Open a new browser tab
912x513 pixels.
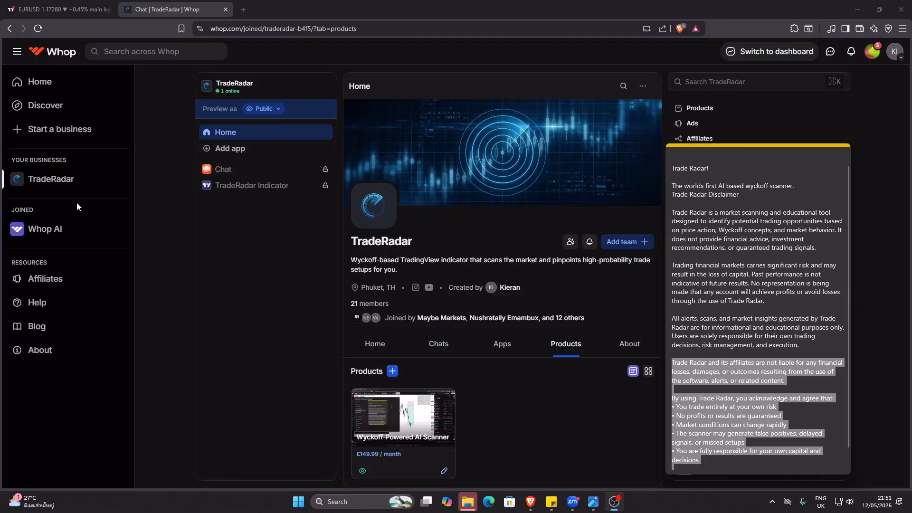pos(243,9)
